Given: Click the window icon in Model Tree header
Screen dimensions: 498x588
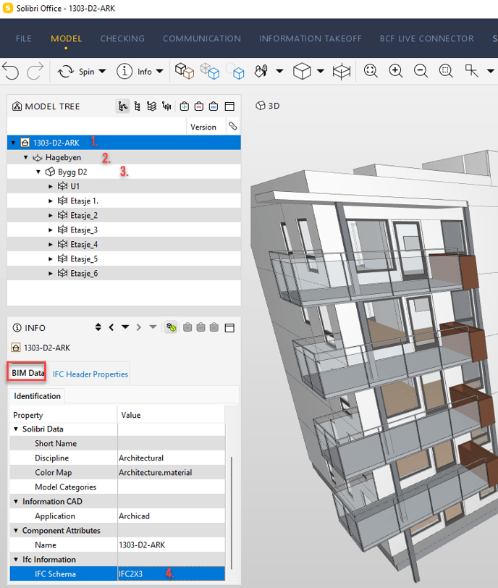Looking at the screenshot, I should click(229, 106).
